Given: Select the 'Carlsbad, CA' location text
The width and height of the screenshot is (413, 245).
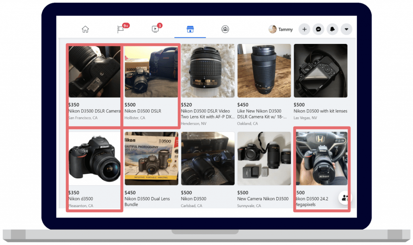Looking at the screenshot, I should [x=192, y=206].
